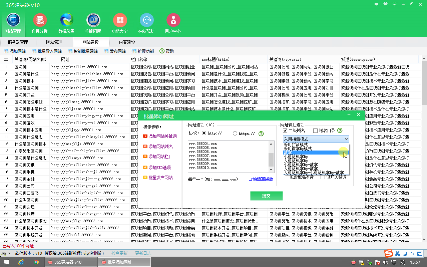Choose 采用首字母模式 in the dropdown list
Viewport: 427px width, 267px height.
(x=316, y=149)
